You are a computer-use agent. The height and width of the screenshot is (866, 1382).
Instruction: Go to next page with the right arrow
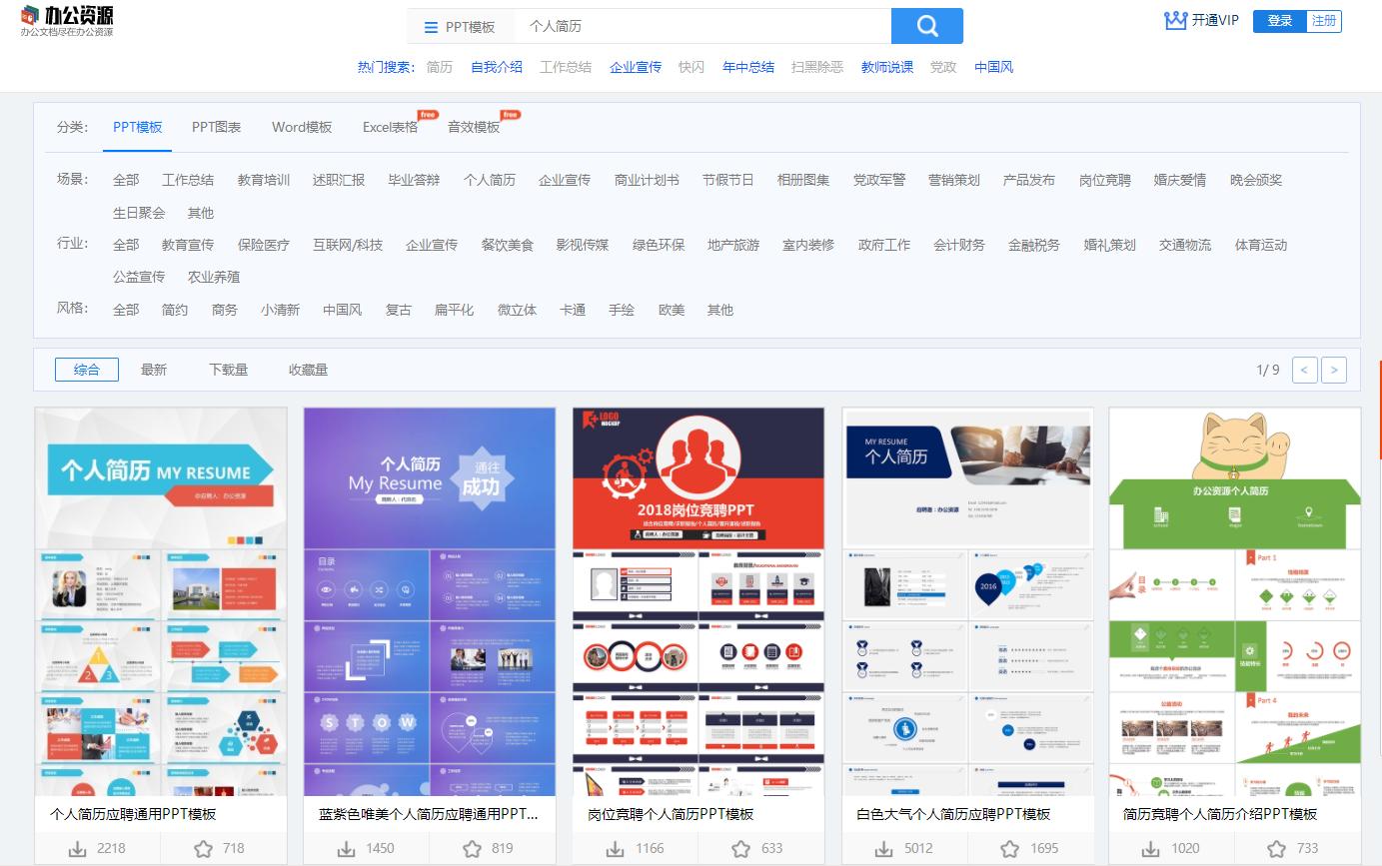click(1334, 370)
